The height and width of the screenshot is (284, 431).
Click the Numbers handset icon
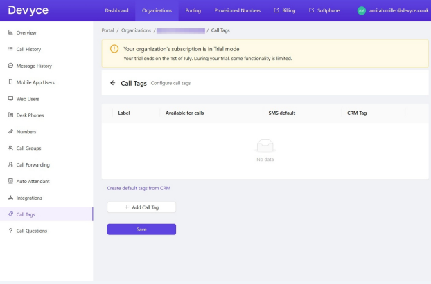pyautogui.click(x=10, y=131)
